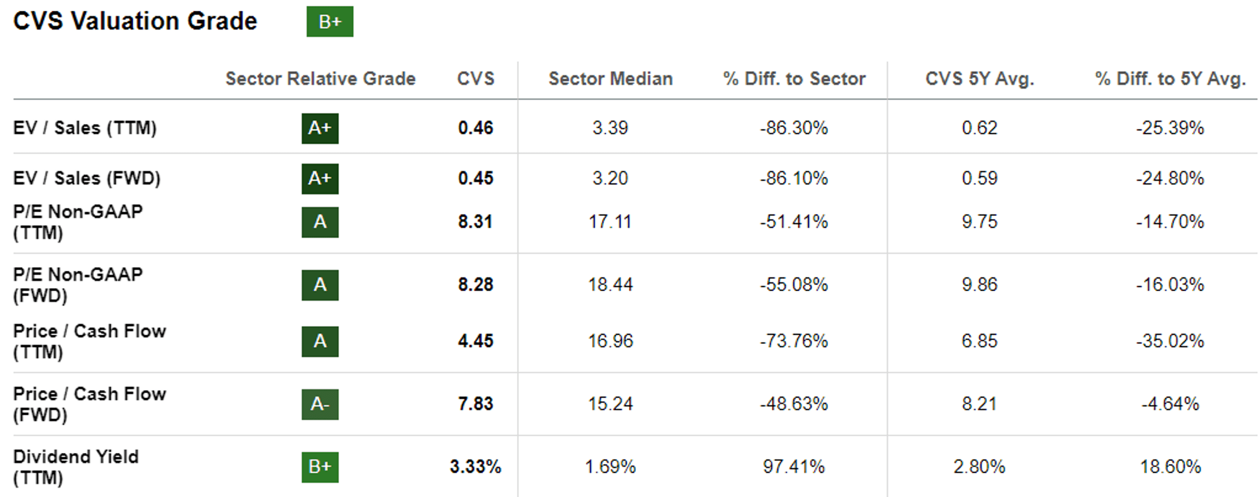Select the Sector Median column header
Viewport: 1260px width, 497px height.
tap(610, 79)
